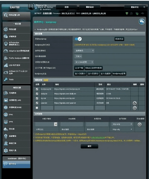Image resolution: width=149 pixels, height=179 pixels.
Task: Open Guest Network in the sidebar
Action: pyautogui.click(x=16, y=37)
